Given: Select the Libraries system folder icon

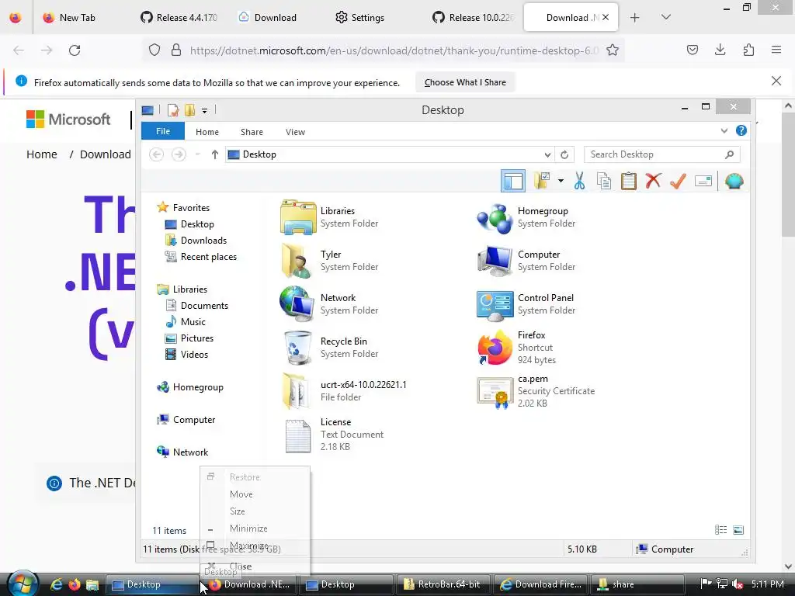Looking at the screenshot, I should tap(297, 217).
